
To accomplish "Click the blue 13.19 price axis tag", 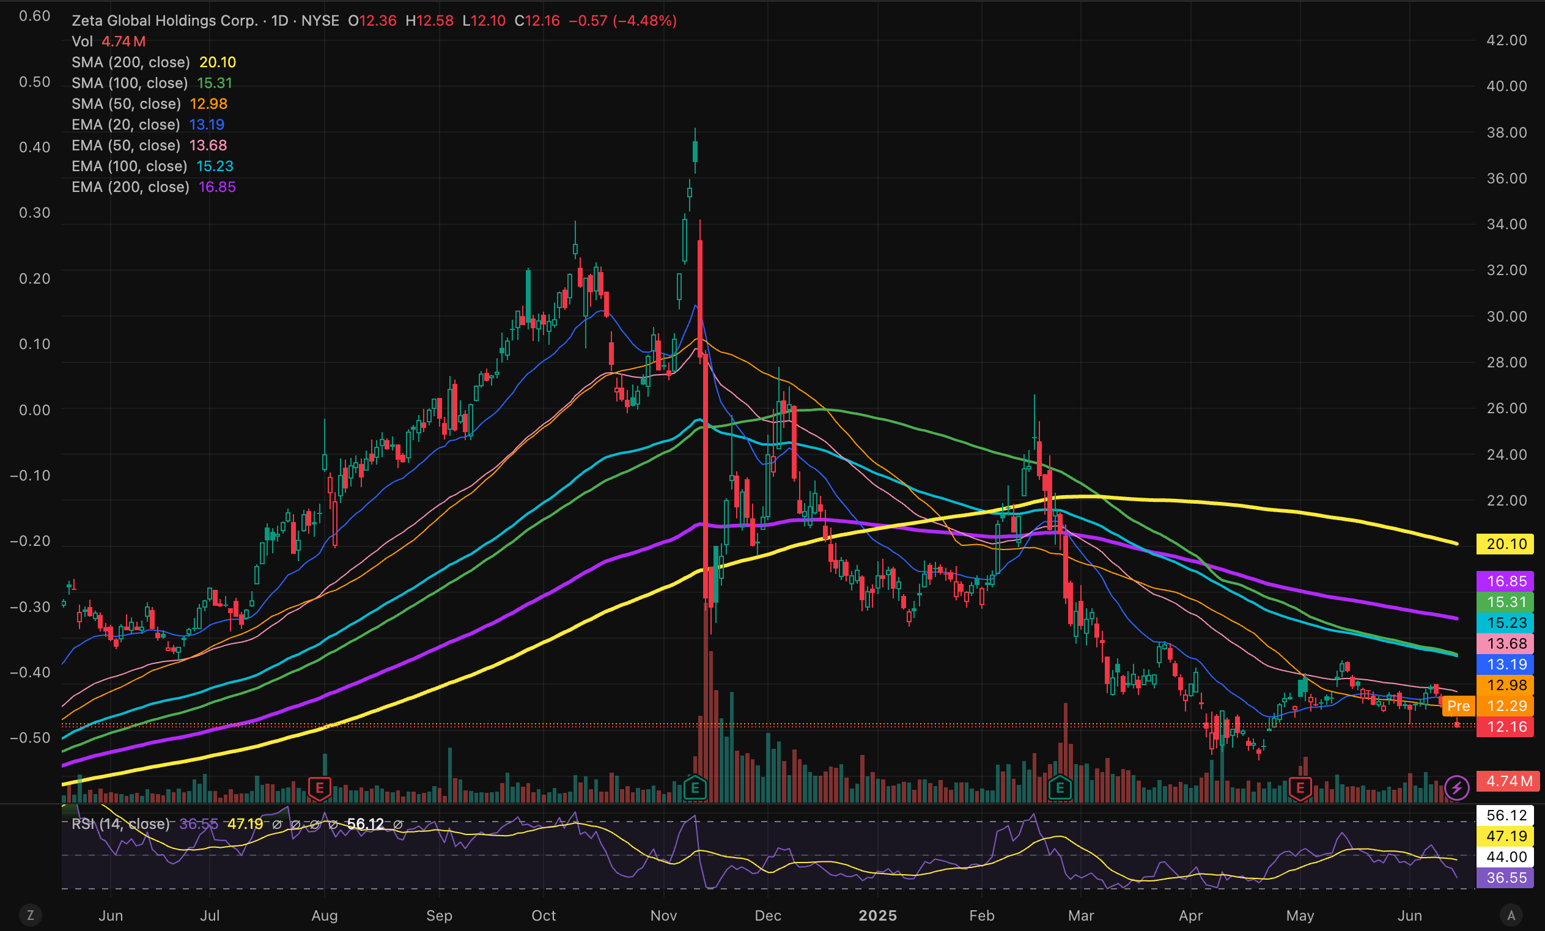I will tap(1505, 664).
